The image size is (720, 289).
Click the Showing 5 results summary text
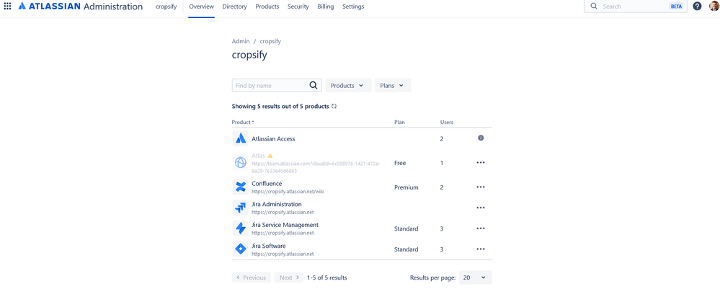[x=280, y=106]
